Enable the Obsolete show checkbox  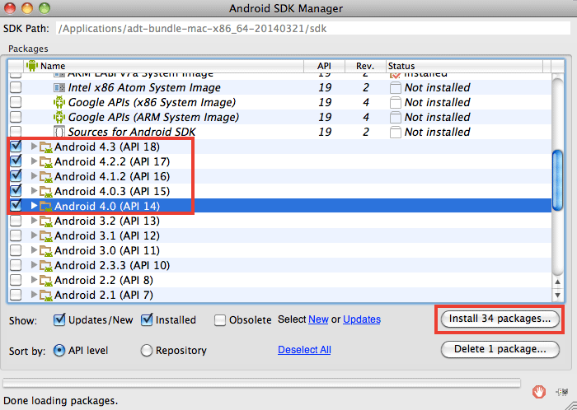coord(220,320)
